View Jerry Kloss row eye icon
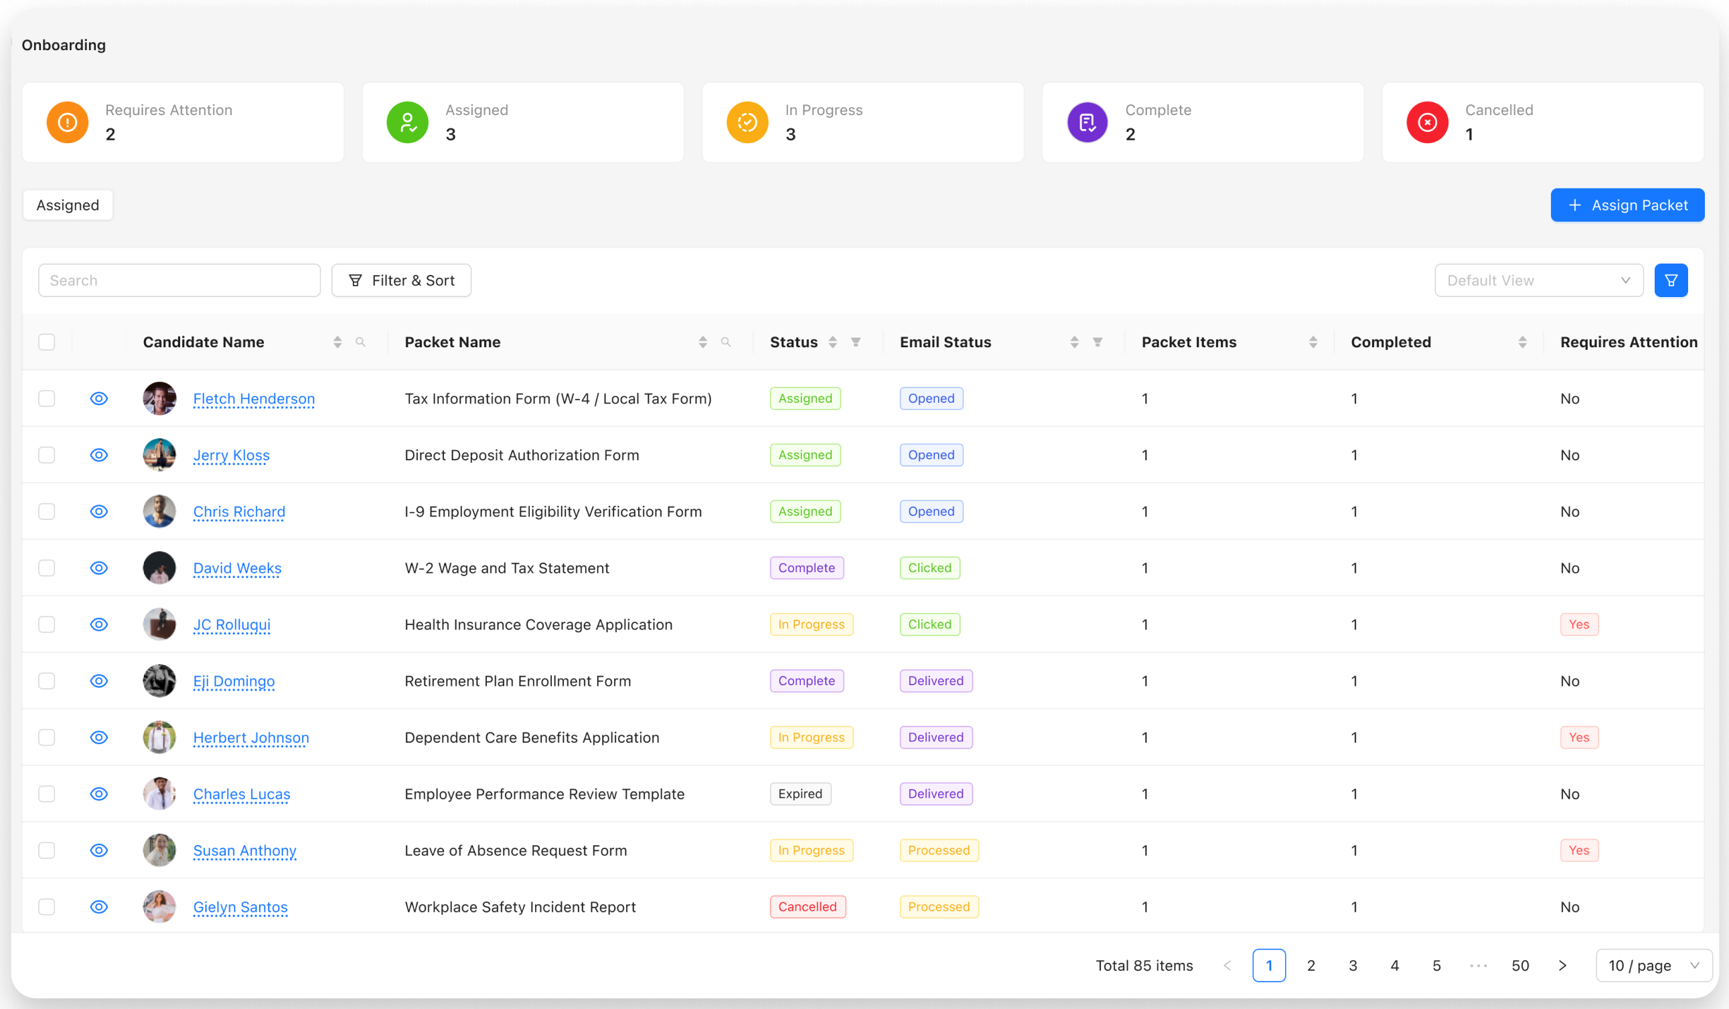Viewport: 1729px width, 1009px height. pos(99,455)
